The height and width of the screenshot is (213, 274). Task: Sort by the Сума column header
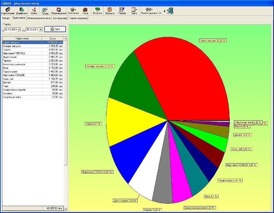[x=53, y=38]
